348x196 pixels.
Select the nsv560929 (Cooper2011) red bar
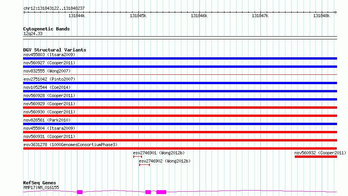pos(180,108)
